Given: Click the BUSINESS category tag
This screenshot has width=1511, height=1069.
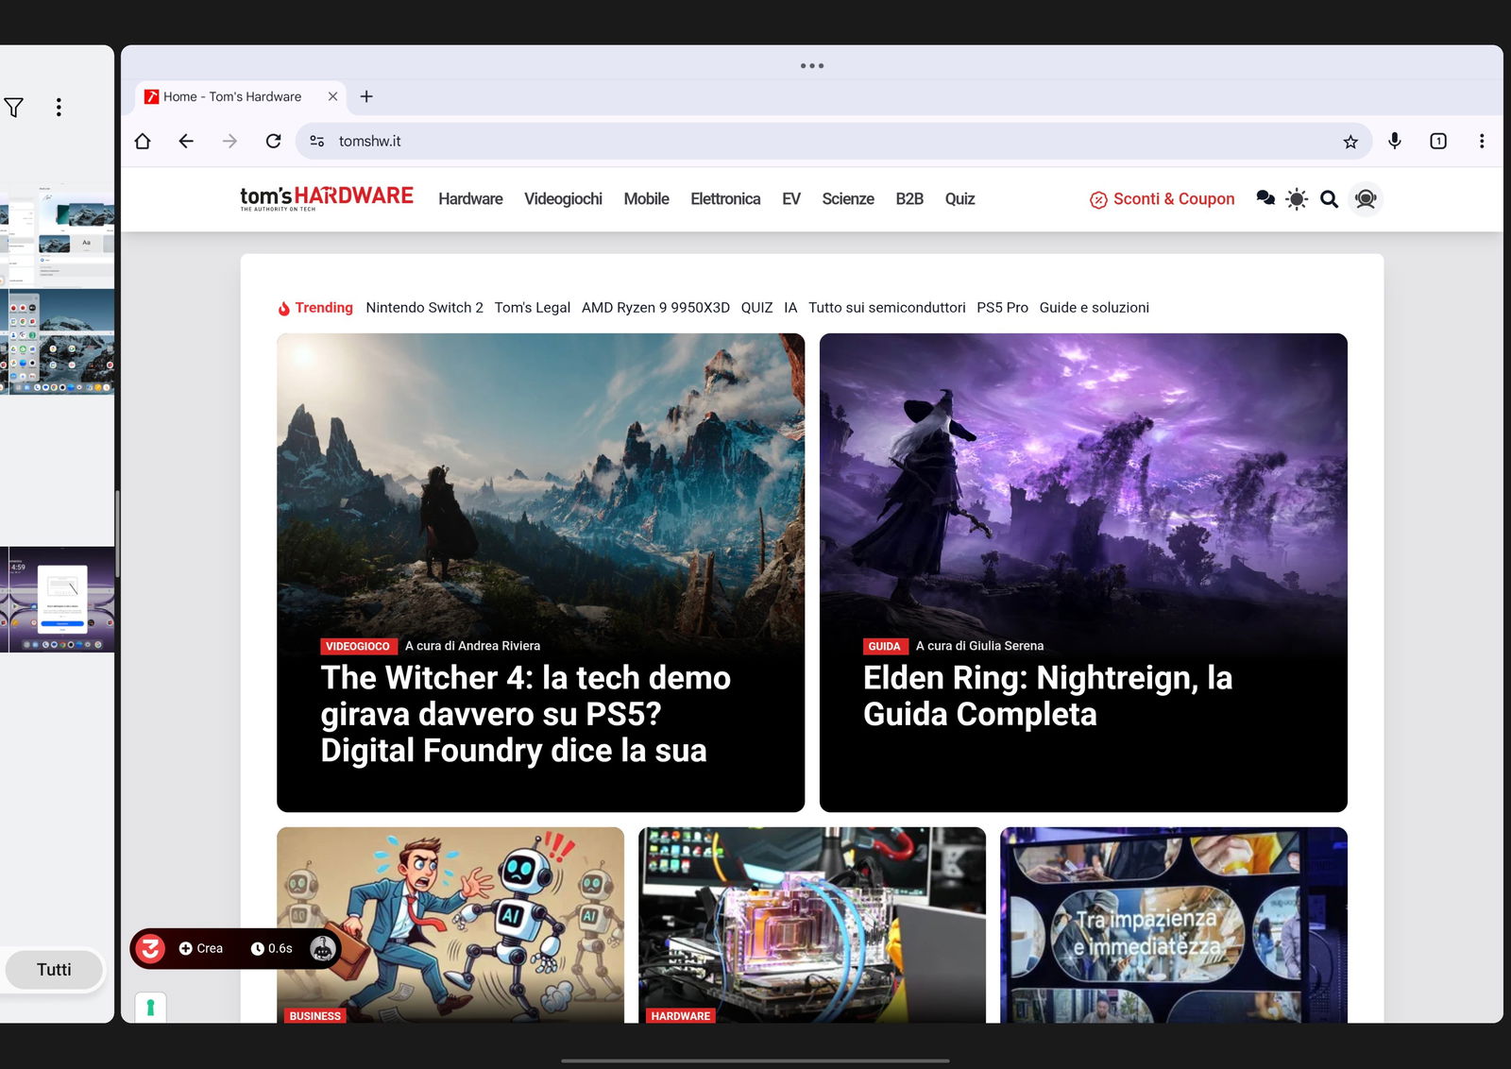Looking at the screenshot, I should [x=314, y=1016].
